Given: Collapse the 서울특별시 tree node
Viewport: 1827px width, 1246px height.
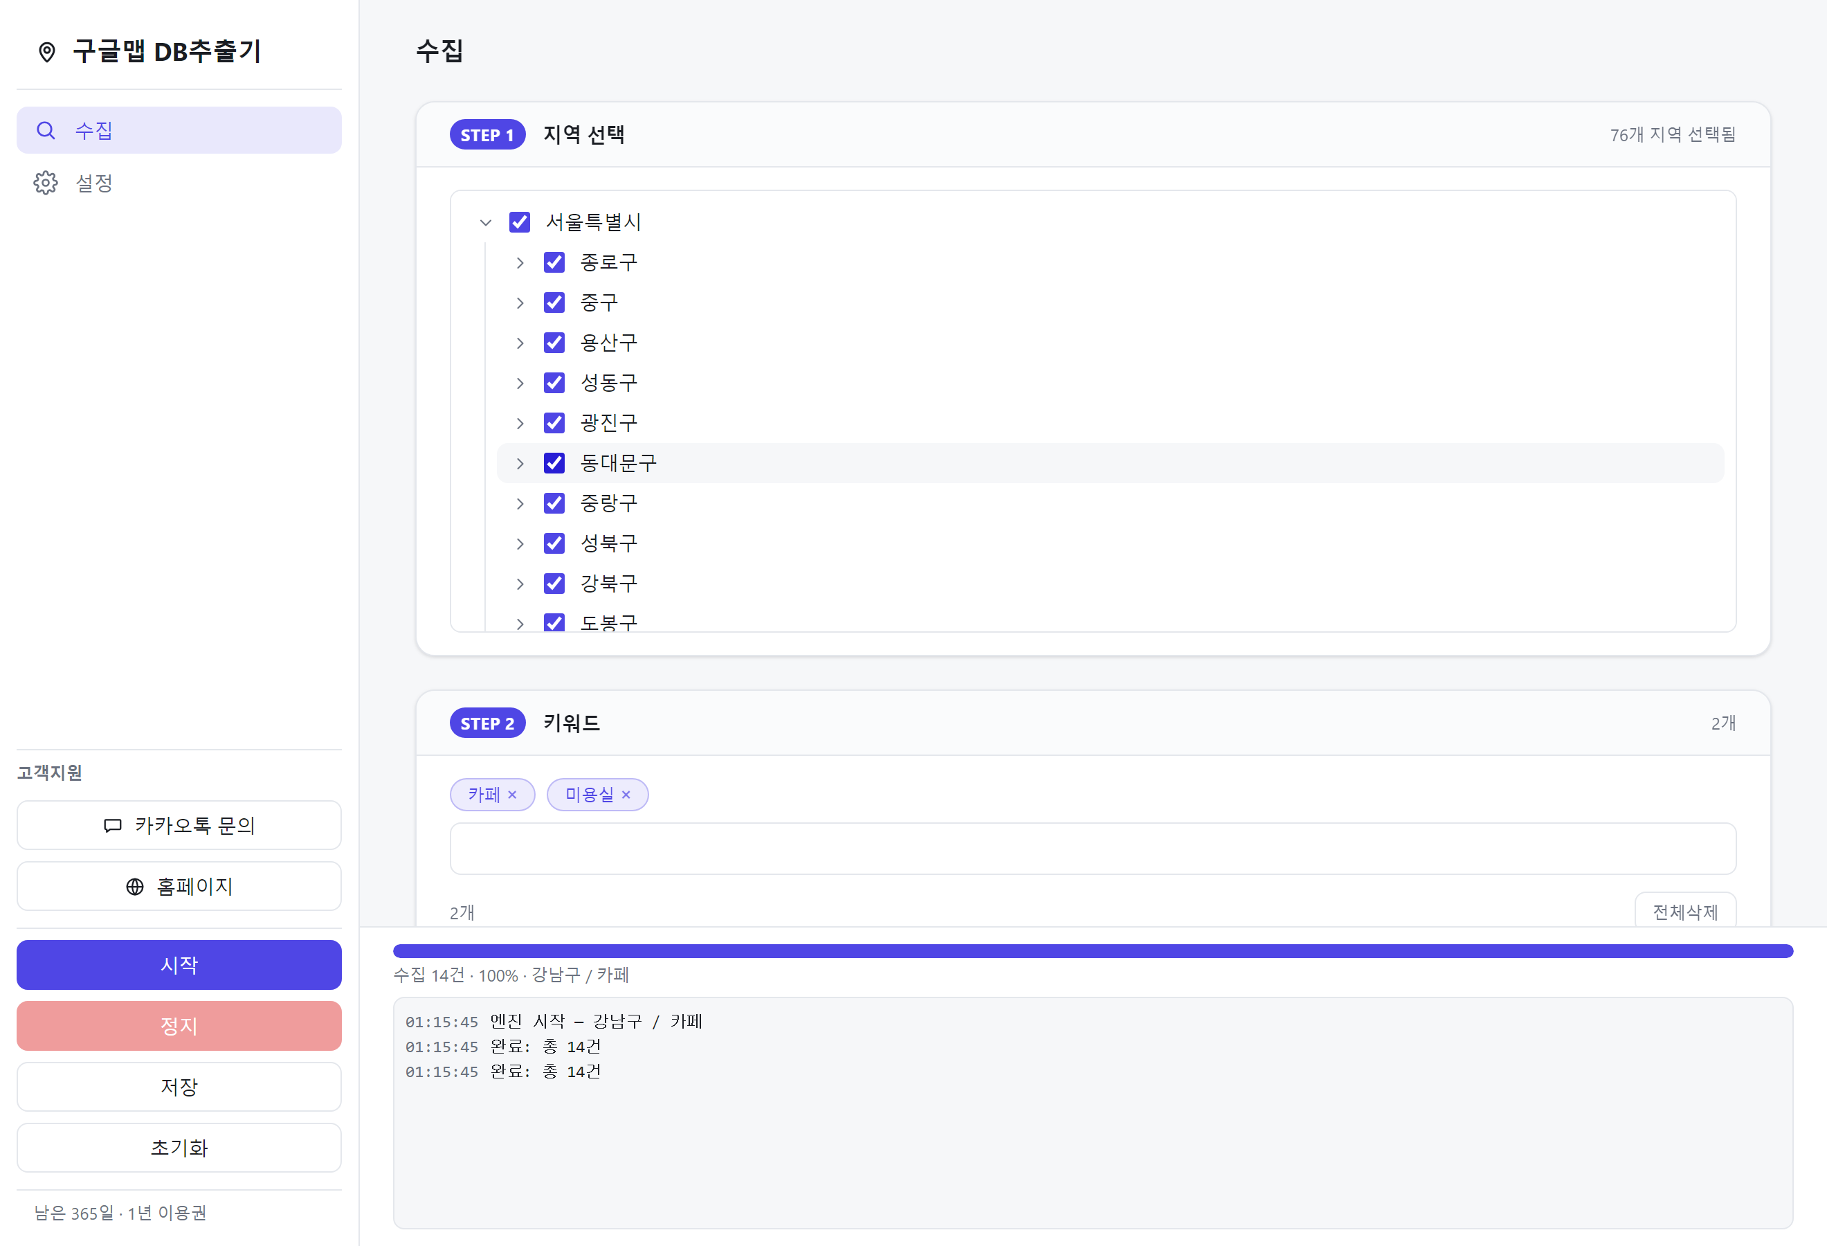Looking at the screenshot, I should point(486,222).
